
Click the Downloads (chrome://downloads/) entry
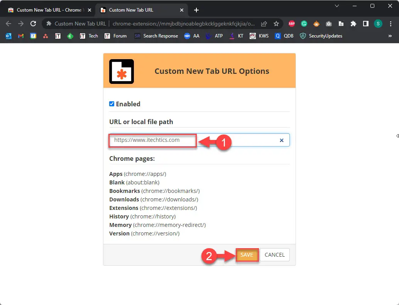coord(154,199)
